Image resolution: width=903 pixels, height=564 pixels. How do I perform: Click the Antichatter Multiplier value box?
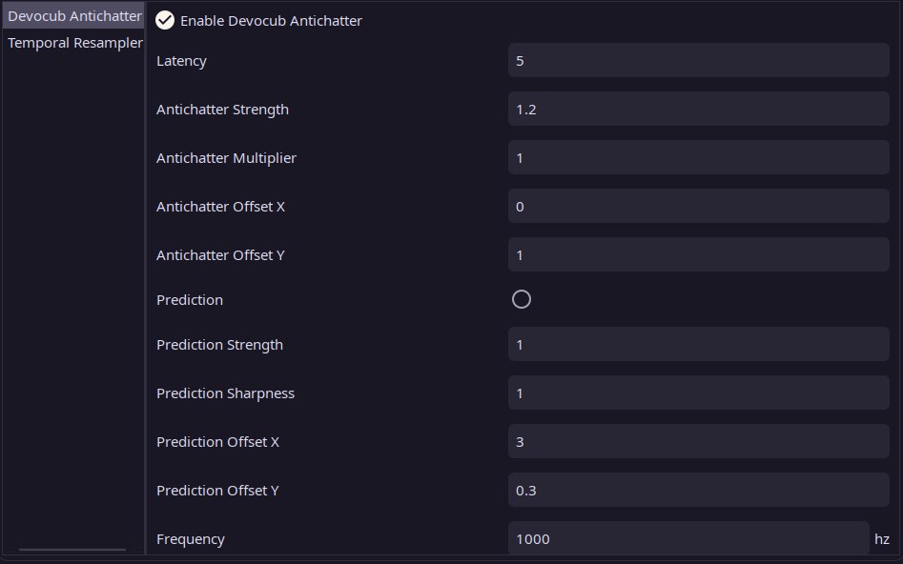click(x=698, y=158)
